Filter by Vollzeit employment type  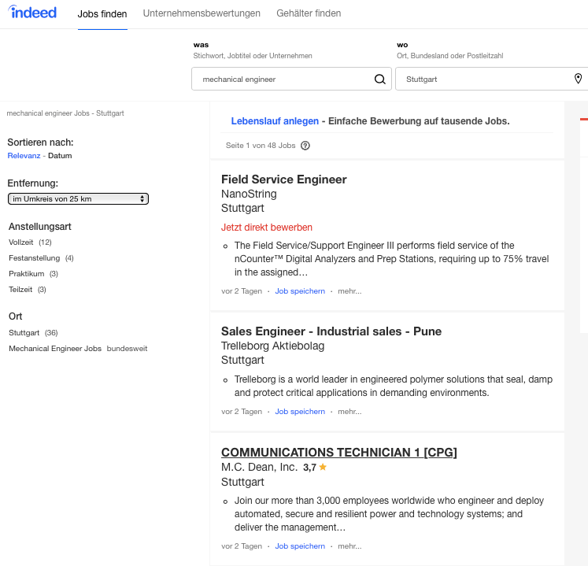click(x=22, y=242)
